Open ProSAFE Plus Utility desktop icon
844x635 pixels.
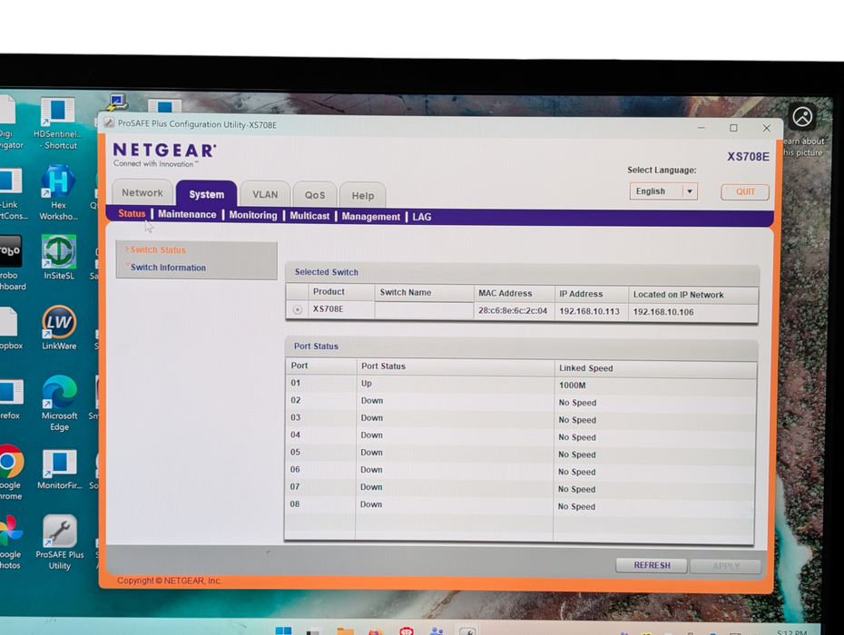(x=59, y=542)
